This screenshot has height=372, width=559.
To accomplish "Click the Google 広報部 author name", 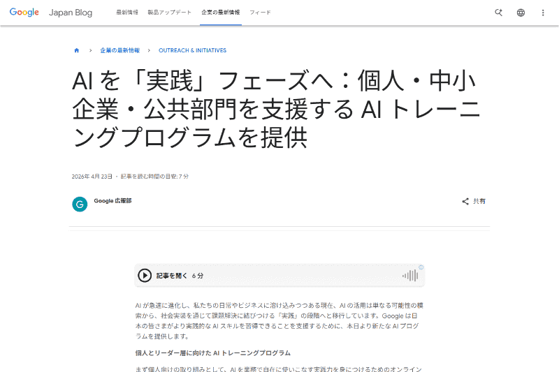I will 112,201.
